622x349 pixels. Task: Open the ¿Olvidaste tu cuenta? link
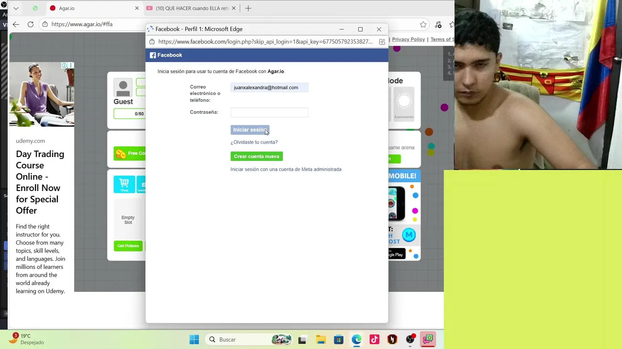[254, 142]
